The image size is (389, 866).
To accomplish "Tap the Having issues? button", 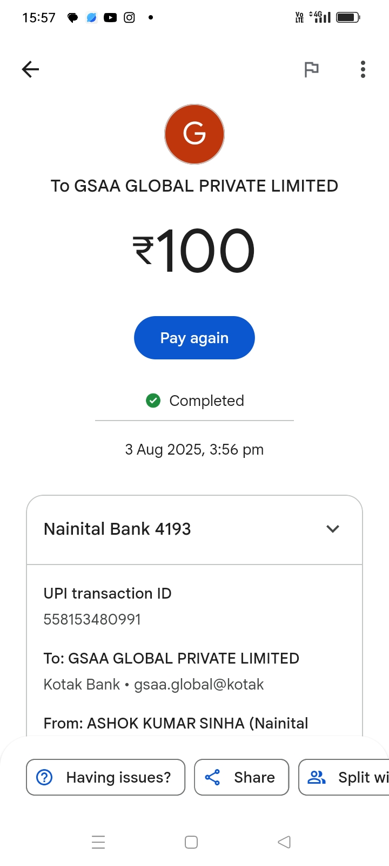I will coord(106,777).
